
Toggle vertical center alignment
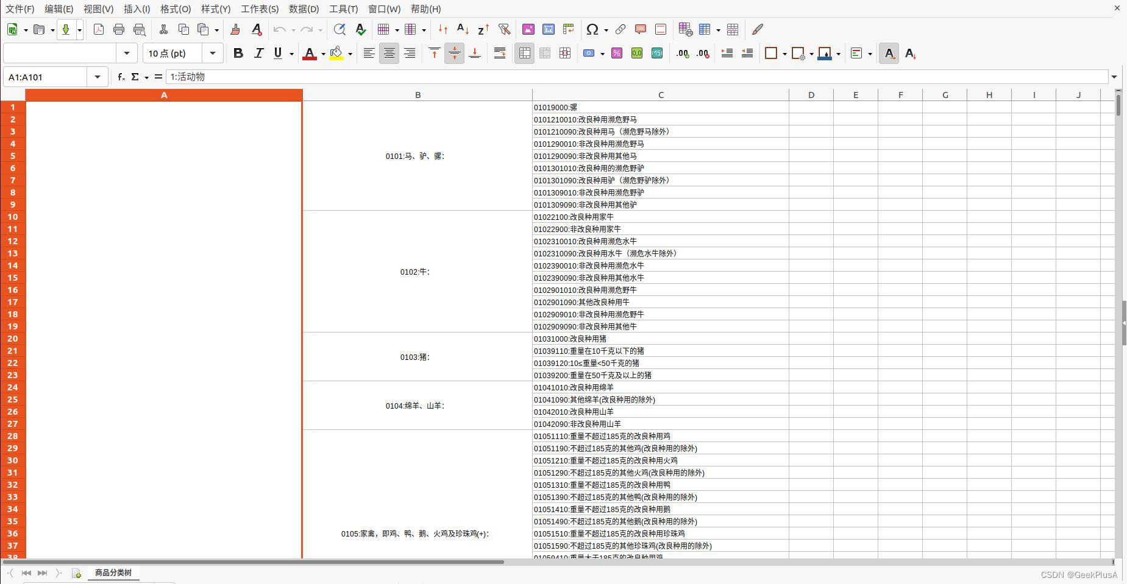455,54
